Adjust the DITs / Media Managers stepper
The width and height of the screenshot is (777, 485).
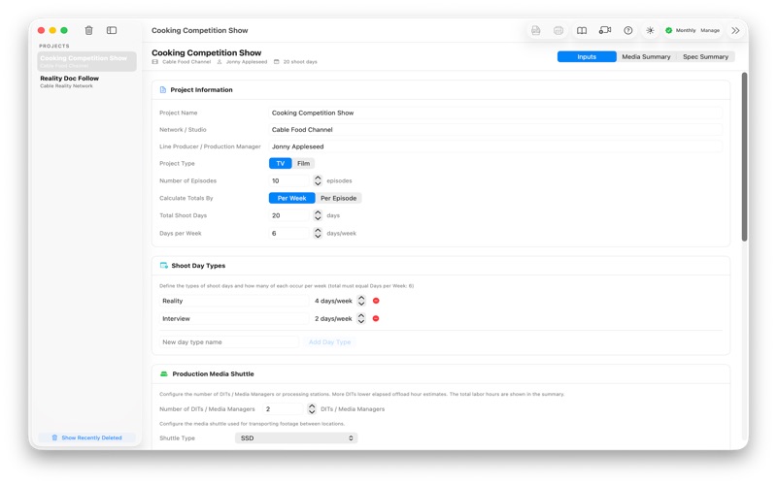coord(312,408)
